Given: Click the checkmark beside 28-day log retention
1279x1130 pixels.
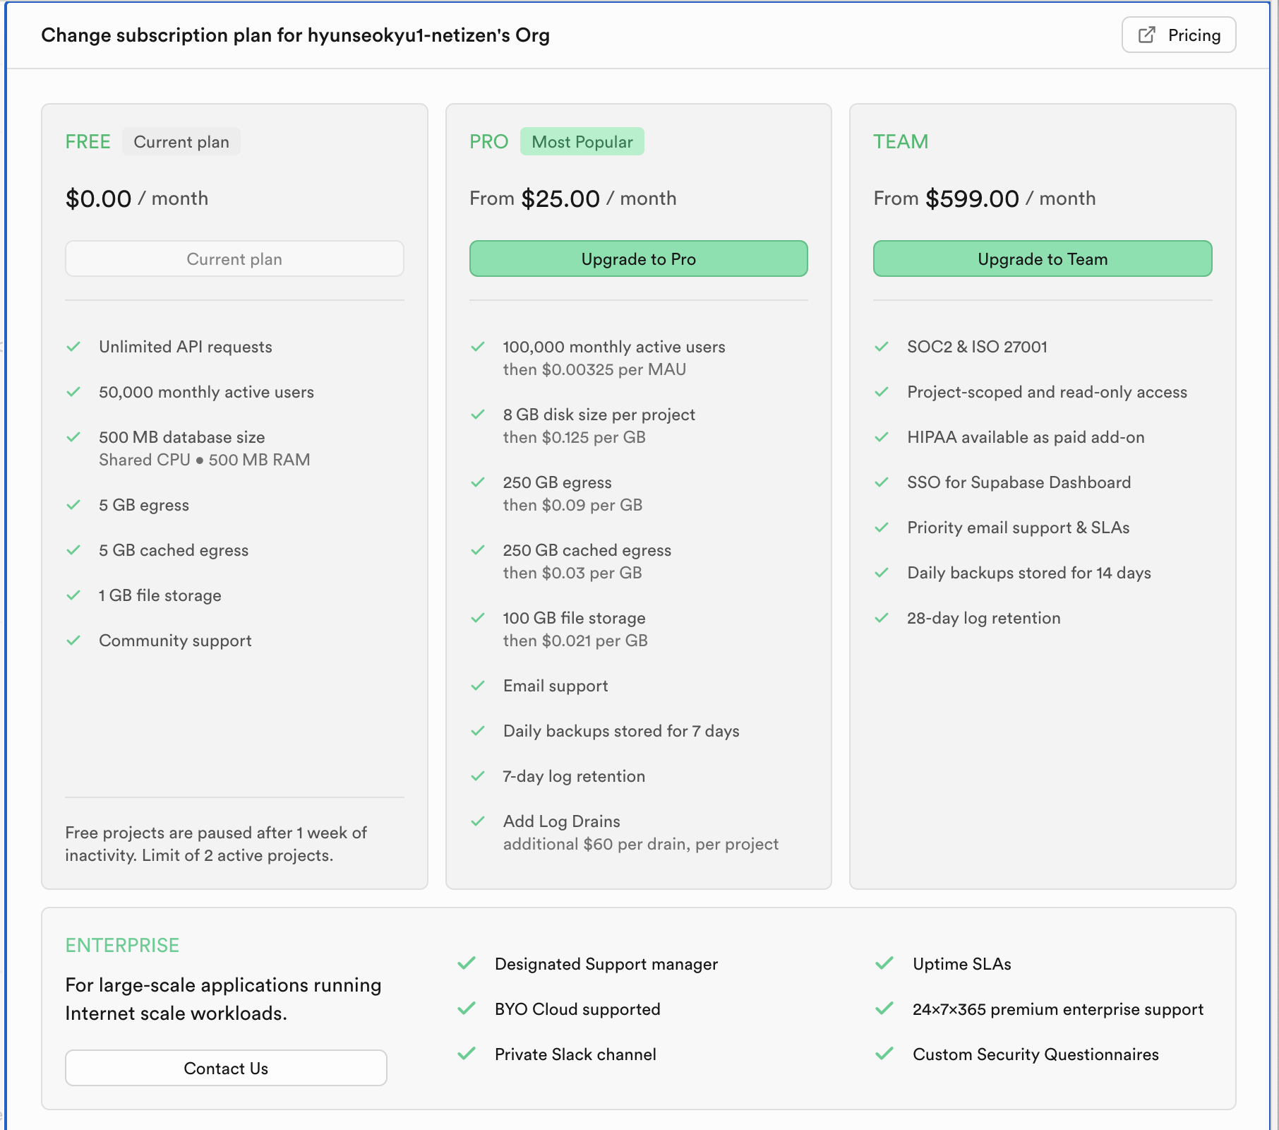Looking at the screenshot, I should pos(882,618).
